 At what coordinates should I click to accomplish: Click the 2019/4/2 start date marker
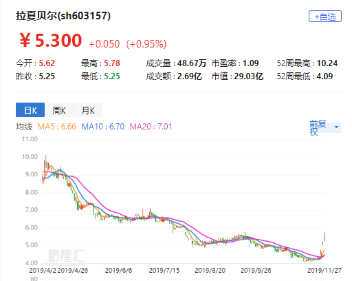[43, 270]
